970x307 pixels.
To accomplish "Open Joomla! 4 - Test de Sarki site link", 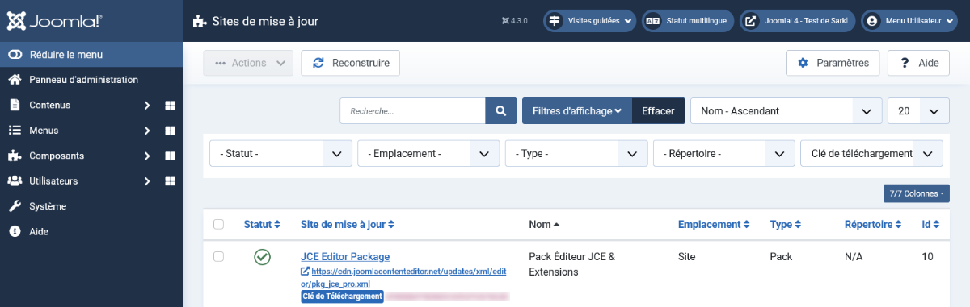I will pyautogui.click(x=796, y=21).
